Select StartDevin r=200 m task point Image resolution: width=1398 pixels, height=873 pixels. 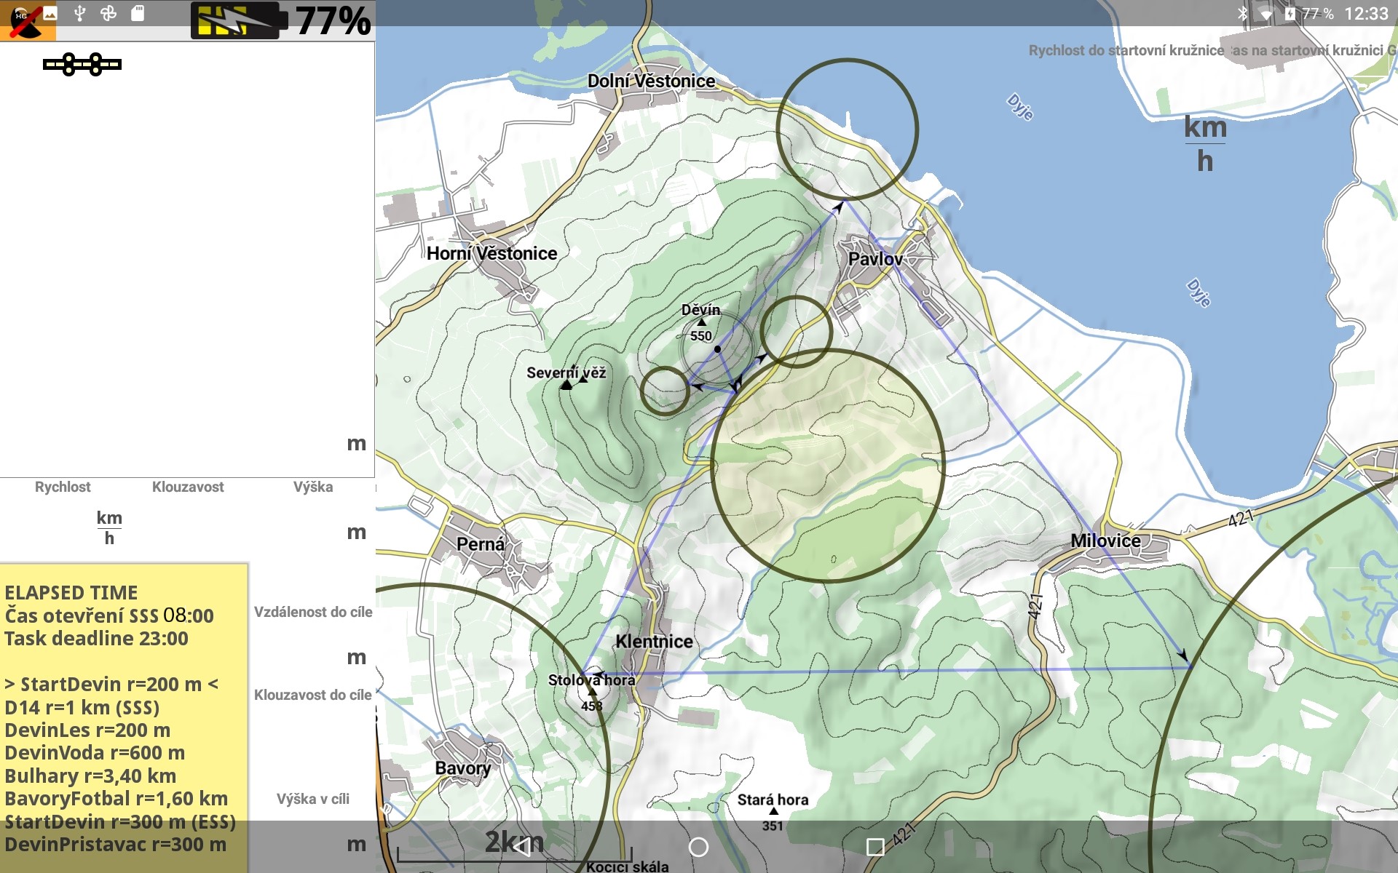111,684
